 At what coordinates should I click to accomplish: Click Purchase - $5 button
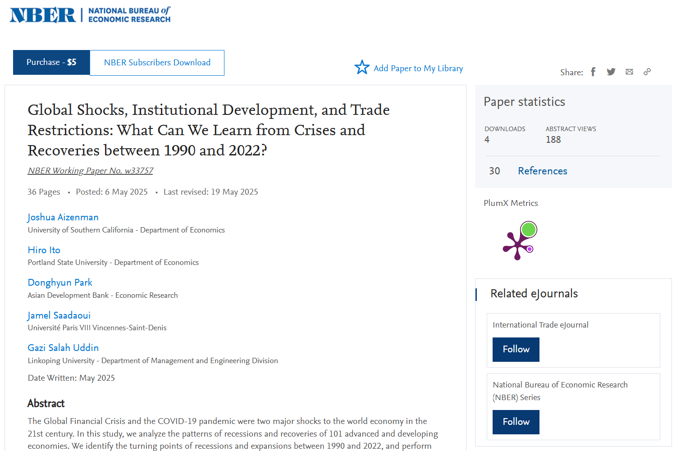tap(51, 62)
